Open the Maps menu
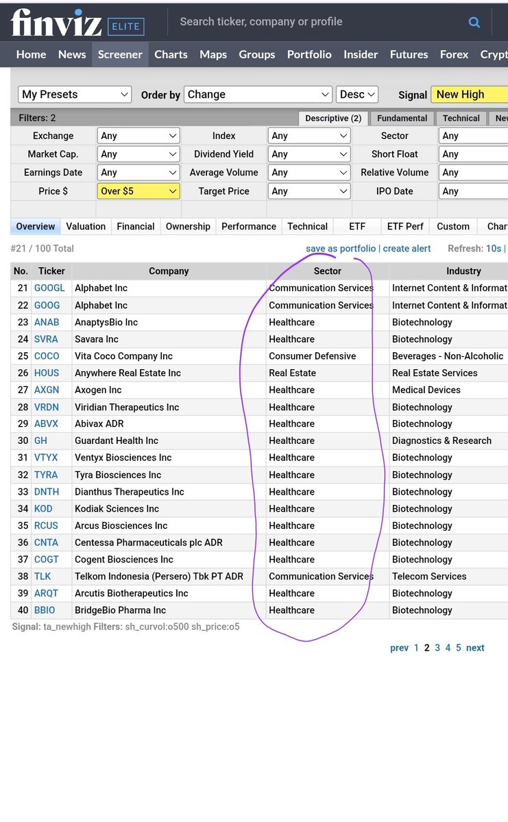The height and width of the screenshot is (822, 508). [213, 54]
